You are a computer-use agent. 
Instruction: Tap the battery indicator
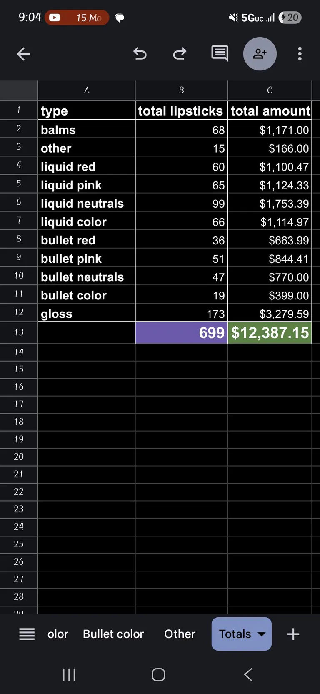[289, 18]
